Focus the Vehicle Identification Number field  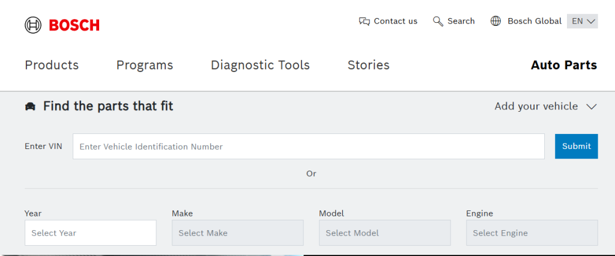click(309, 147)
